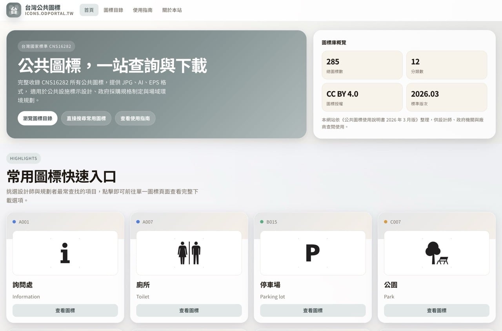
Task: Click the 285 總圖標數 stat card
Action: point(362,65)
